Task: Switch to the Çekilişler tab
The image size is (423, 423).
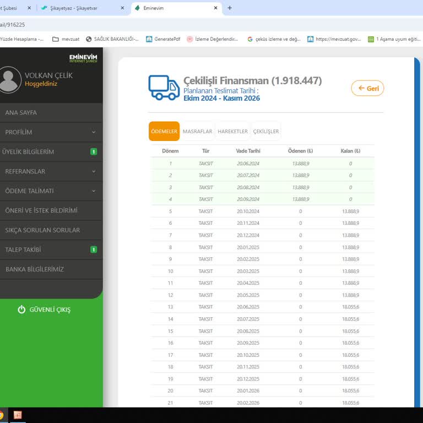Action: tap(266, 132)
